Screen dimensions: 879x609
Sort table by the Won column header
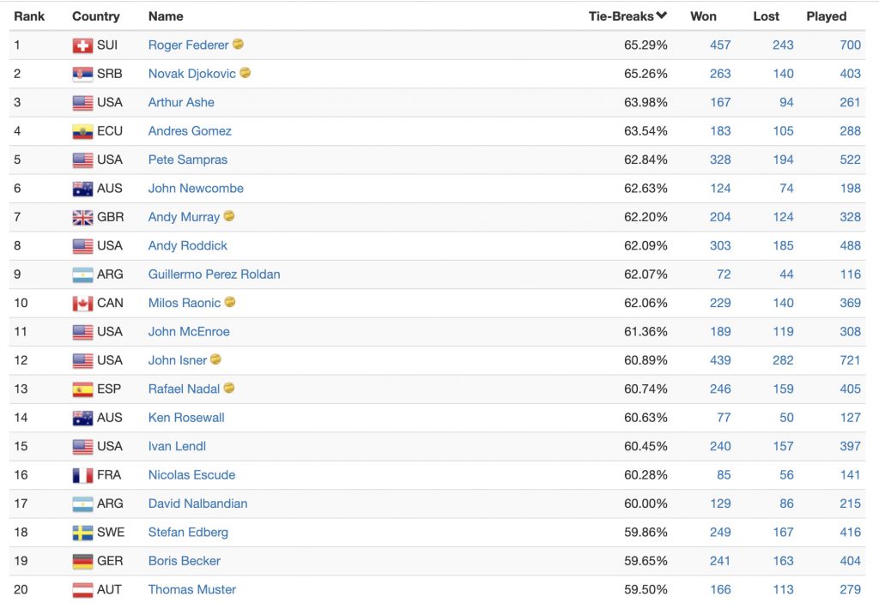pyautogui.click(x=703, y=16)
